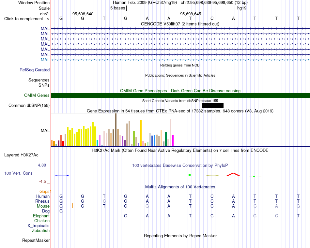
Task: Click the magenta GTEx bar at chart end
Action: [x=173, y=140]
